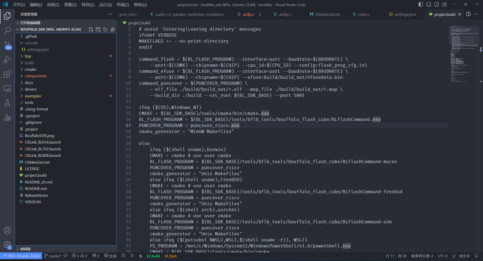Open the Edit (编辑) menu

click(36, 5)
